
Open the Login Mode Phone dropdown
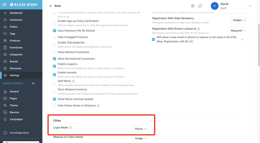(x=141, y=129)
